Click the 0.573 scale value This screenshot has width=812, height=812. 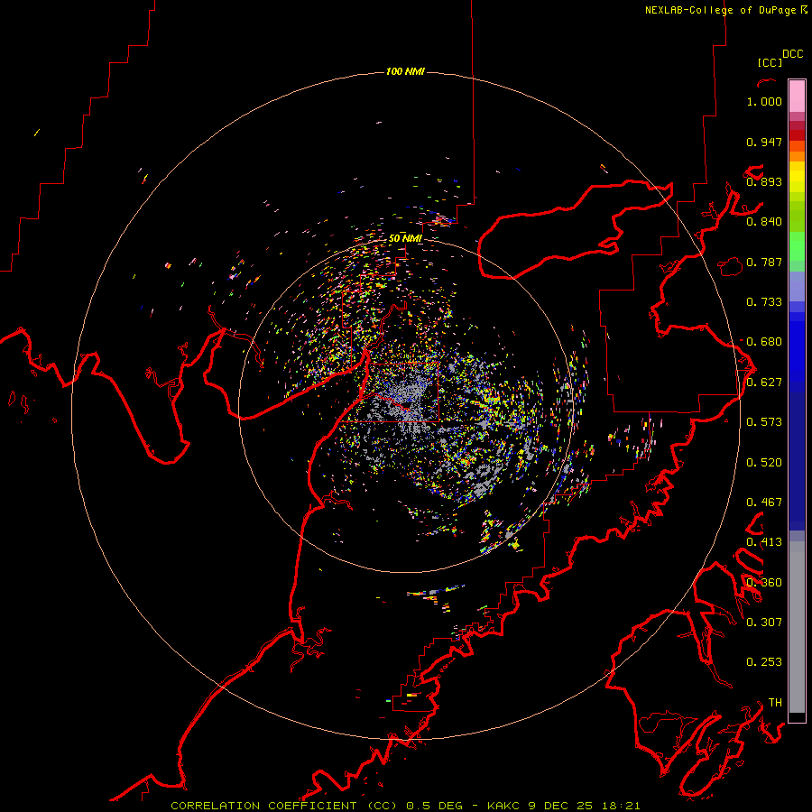(764, 422)
